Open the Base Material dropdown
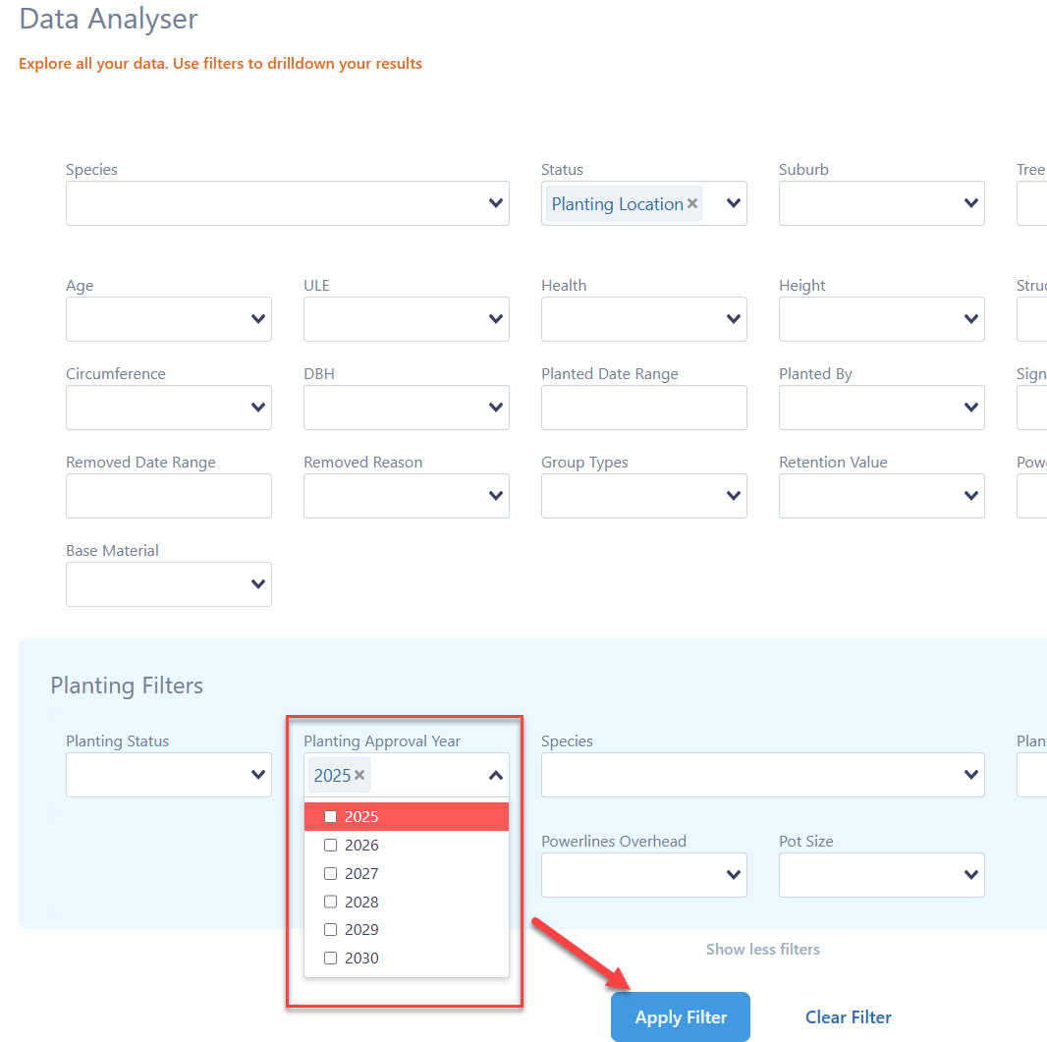 tap(168, 584)
